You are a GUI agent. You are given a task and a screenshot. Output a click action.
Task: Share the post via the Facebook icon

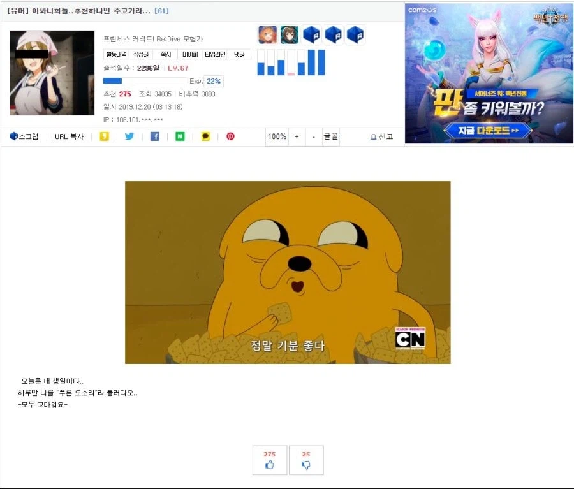point(155,136)
